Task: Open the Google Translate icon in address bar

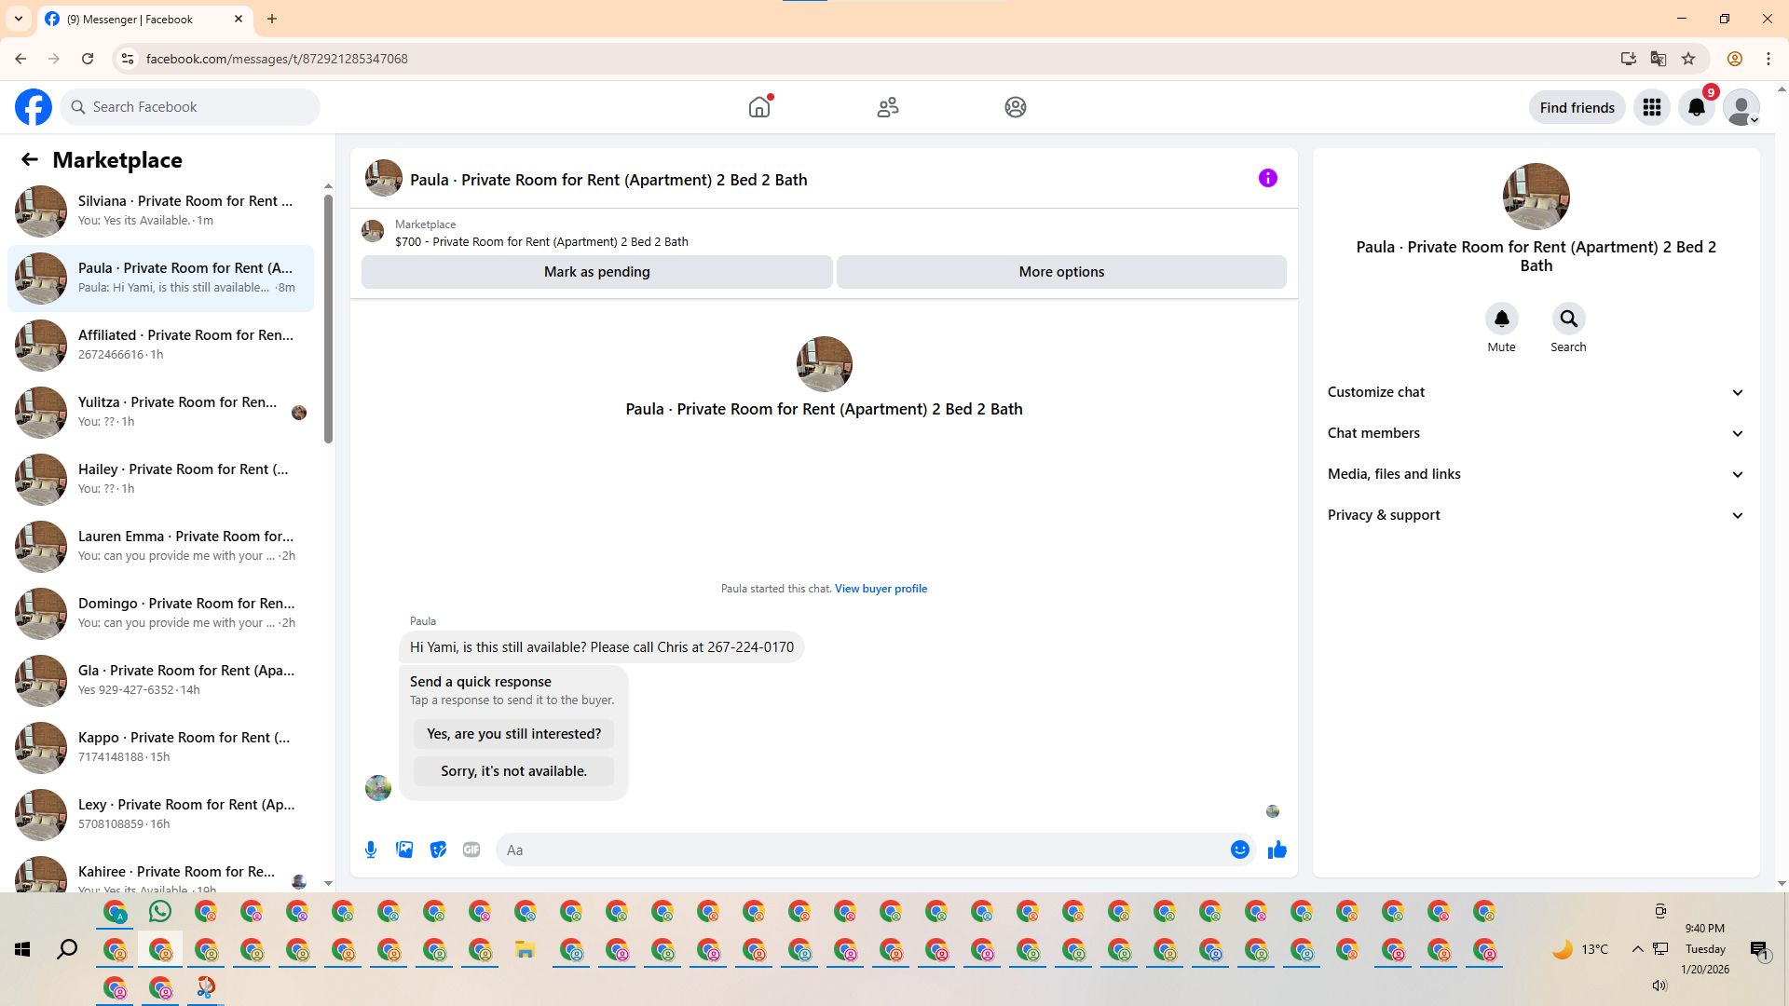Action: tap(1659, 59)
